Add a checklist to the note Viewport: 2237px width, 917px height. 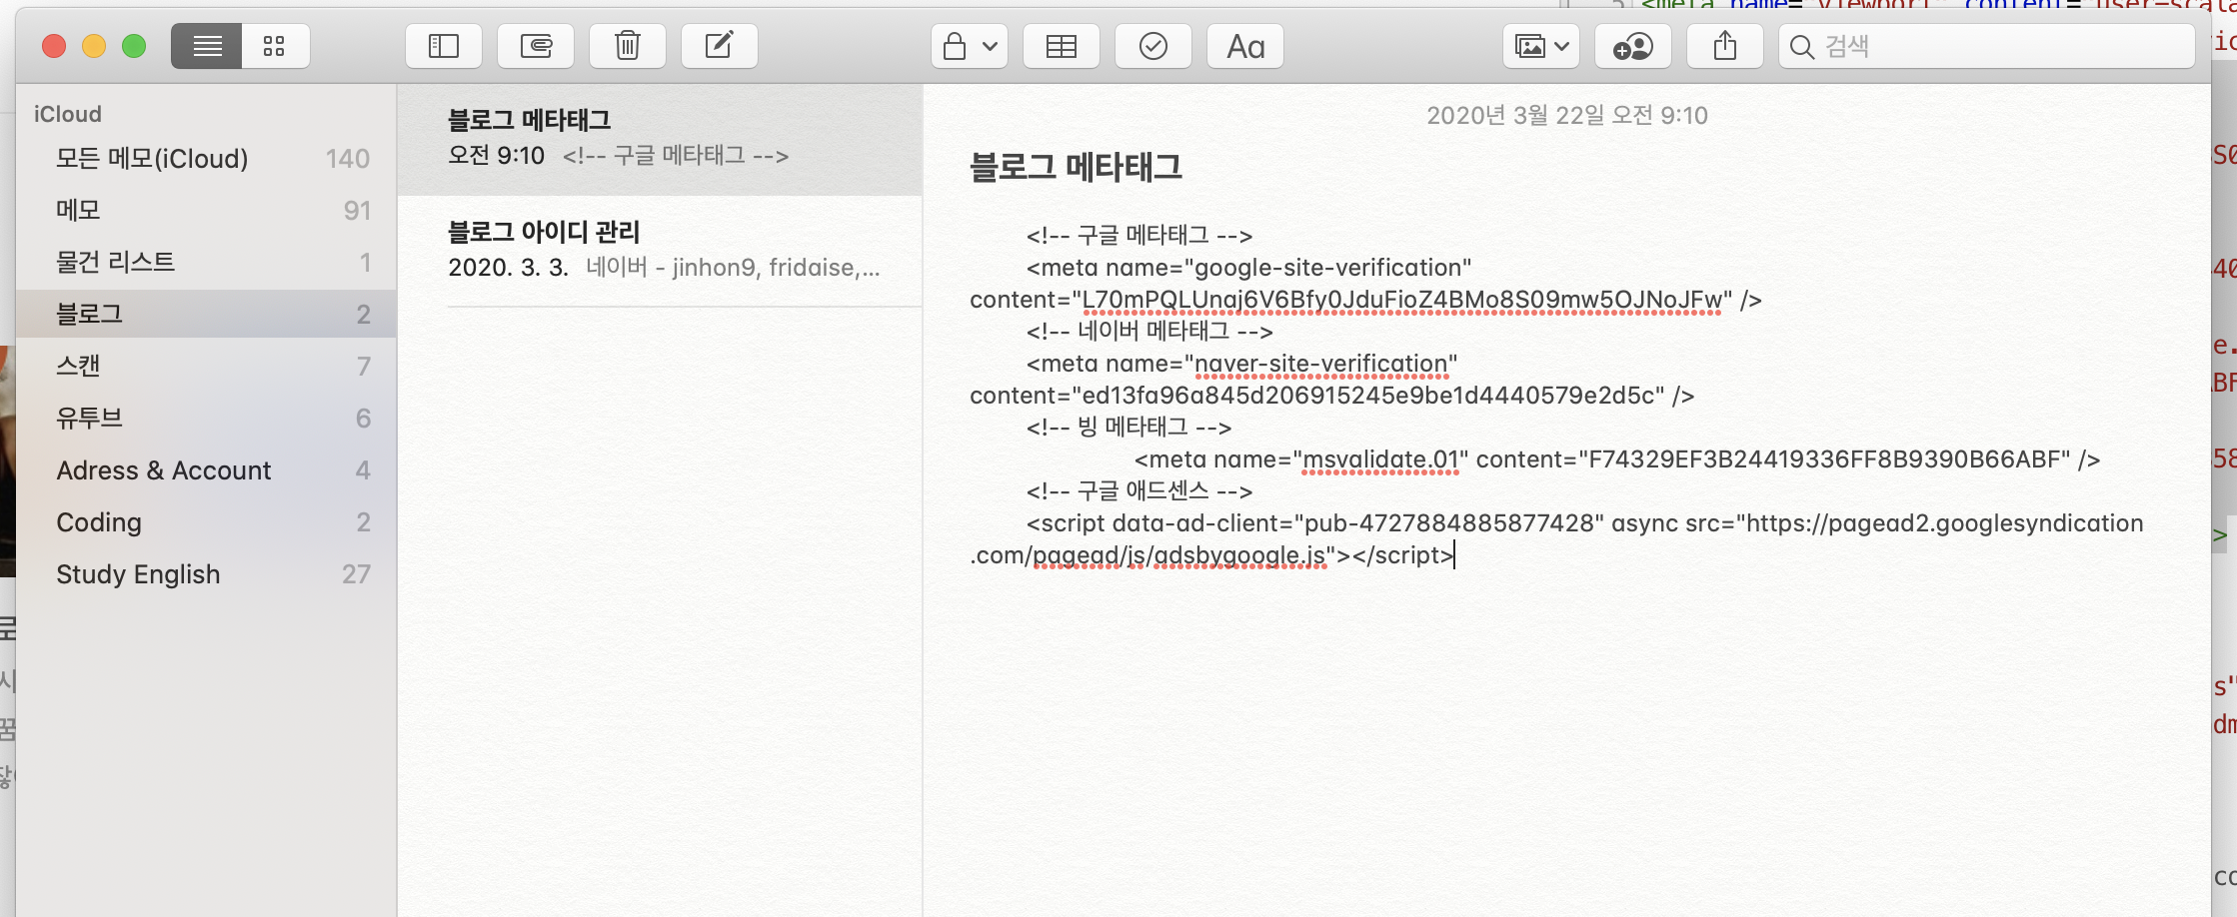tap(1153, 46)
